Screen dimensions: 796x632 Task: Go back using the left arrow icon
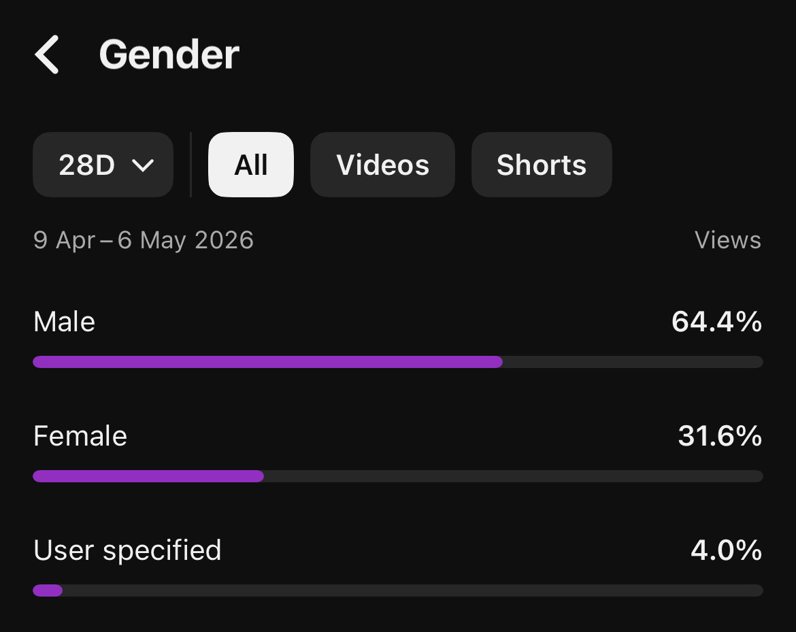[x=47, y=55]
